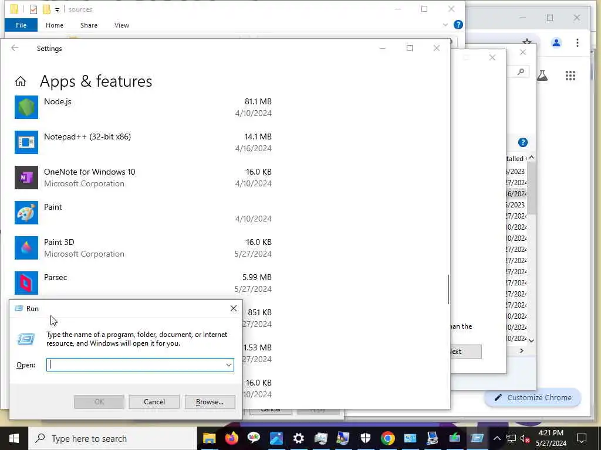
Task: Show hidden system tray icons
Action: click(497, 438)
